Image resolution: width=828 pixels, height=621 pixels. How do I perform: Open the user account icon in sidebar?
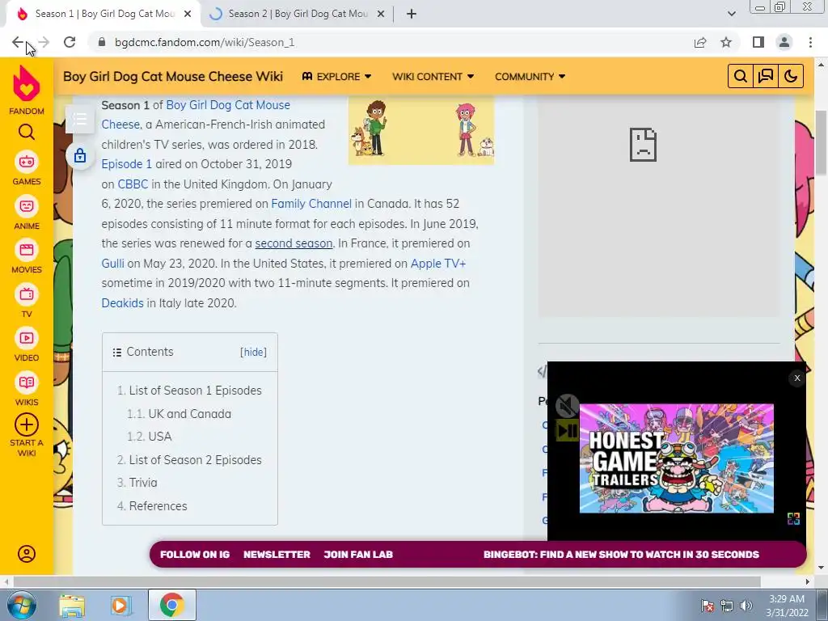(27, 554)
